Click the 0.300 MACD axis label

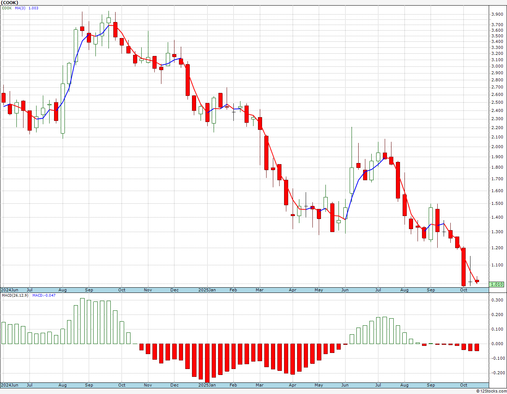click(x=497, y=300)
